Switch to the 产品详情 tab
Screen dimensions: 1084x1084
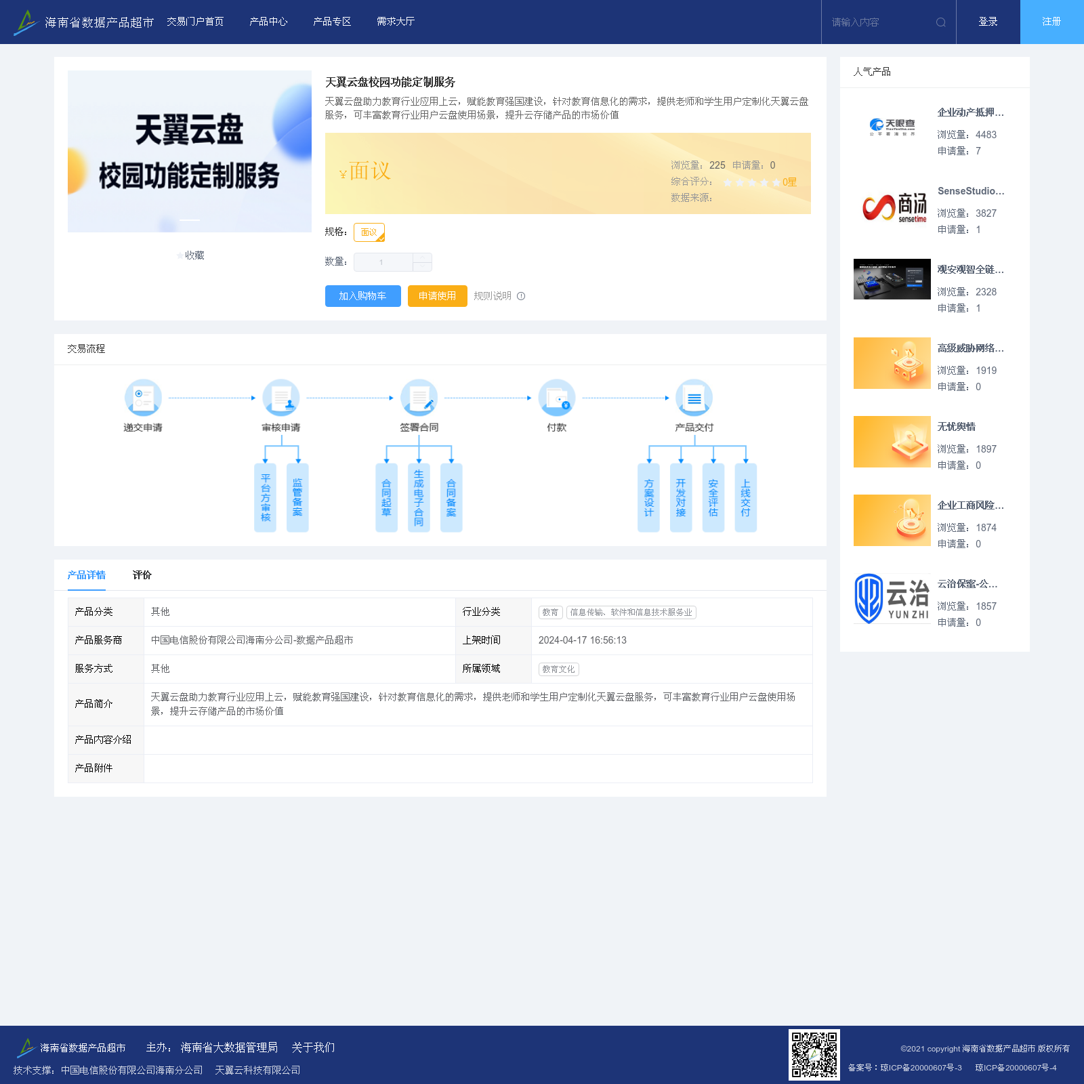pyautogui.click(x=87, y=575)
